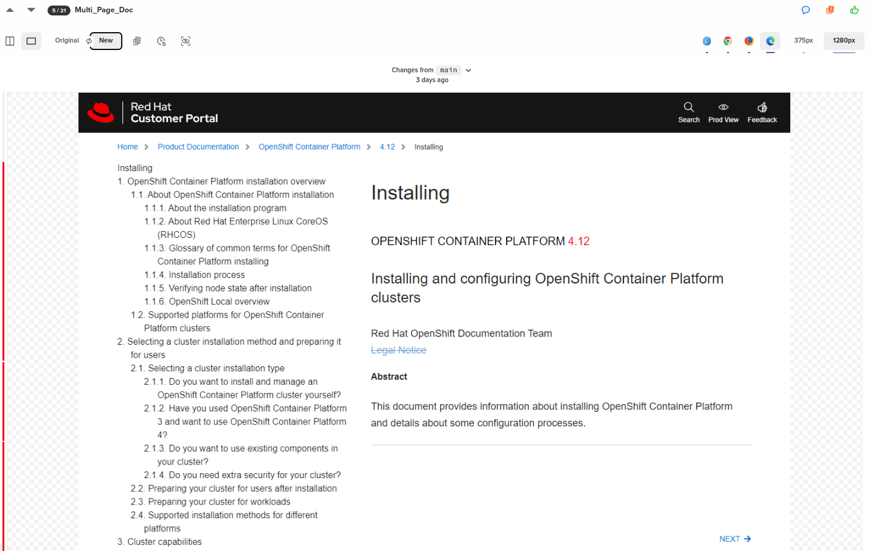Open '1.1. About OpenShift Container Platform installation'
This screenshot has height=551, width=870.
pyautogui.click(x=232, y=195)
